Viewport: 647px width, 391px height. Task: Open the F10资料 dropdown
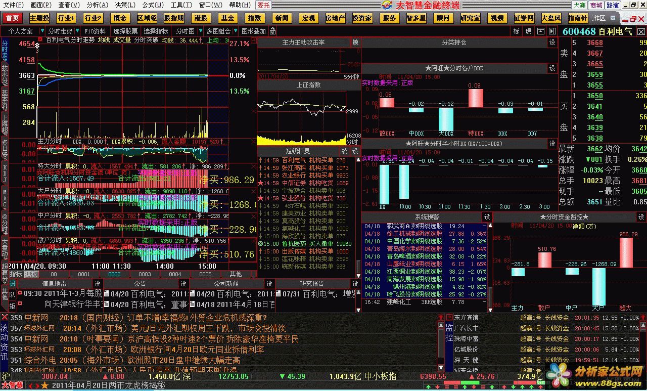click(96, 31)
